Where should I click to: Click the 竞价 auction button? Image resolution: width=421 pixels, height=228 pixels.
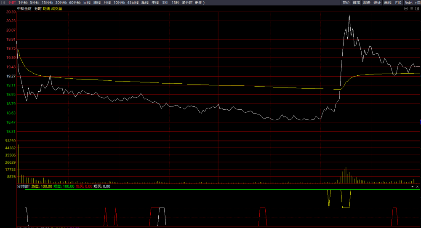[346, 3]
